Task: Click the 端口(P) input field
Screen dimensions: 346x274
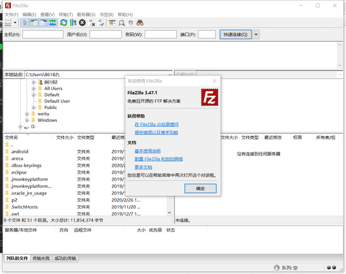Action: tap(207, 35)
